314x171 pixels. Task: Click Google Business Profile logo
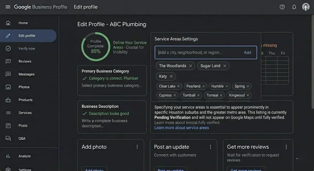40,7
